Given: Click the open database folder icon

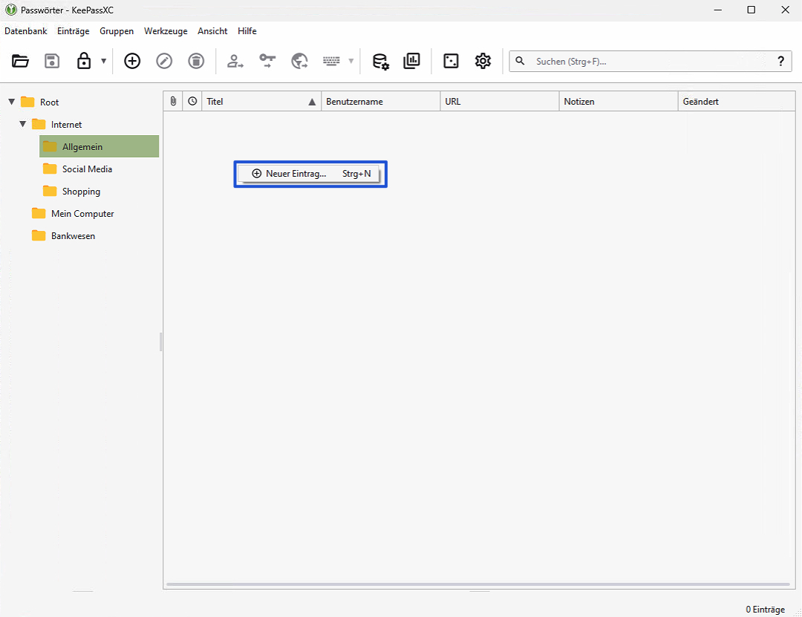Looking at the screenshot, I should tap(20, 62).
